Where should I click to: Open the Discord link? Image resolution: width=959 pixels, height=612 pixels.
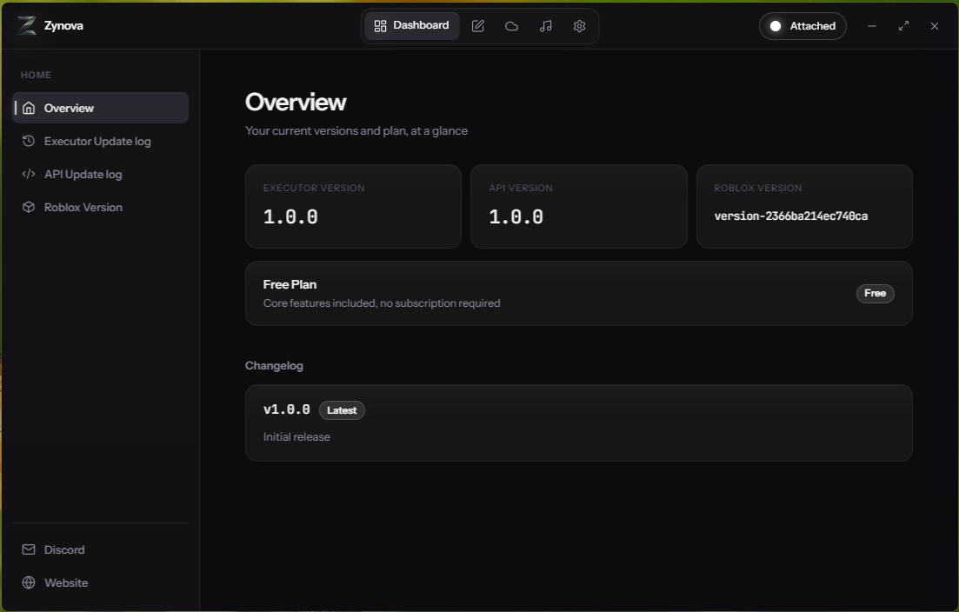point(100,549)
